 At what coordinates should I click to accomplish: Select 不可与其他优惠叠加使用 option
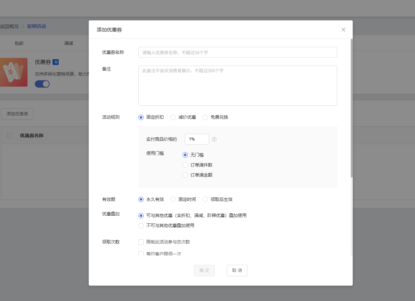(141, 226)
